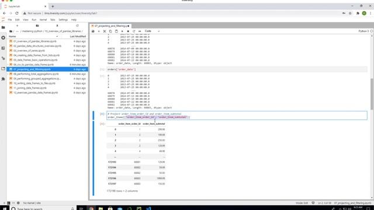Viewport: 374px width, 210px height.
Task: Click the New Launcher plus icon
Action: pos(17,26)
